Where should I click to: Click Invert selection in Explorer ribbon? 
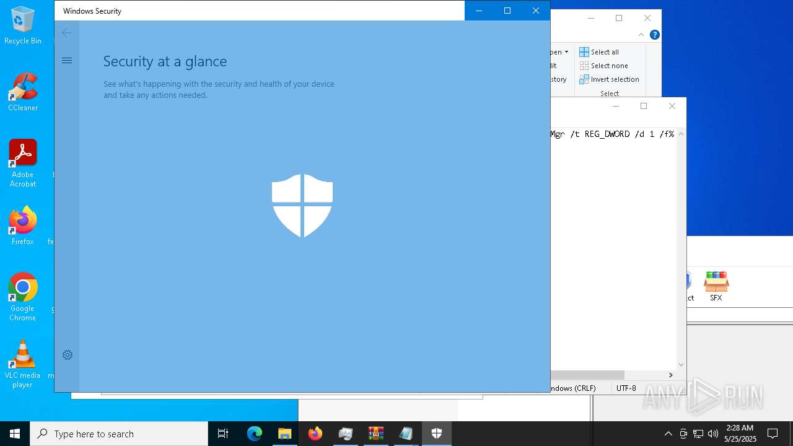pyautogui.click(x=610, y=79)
